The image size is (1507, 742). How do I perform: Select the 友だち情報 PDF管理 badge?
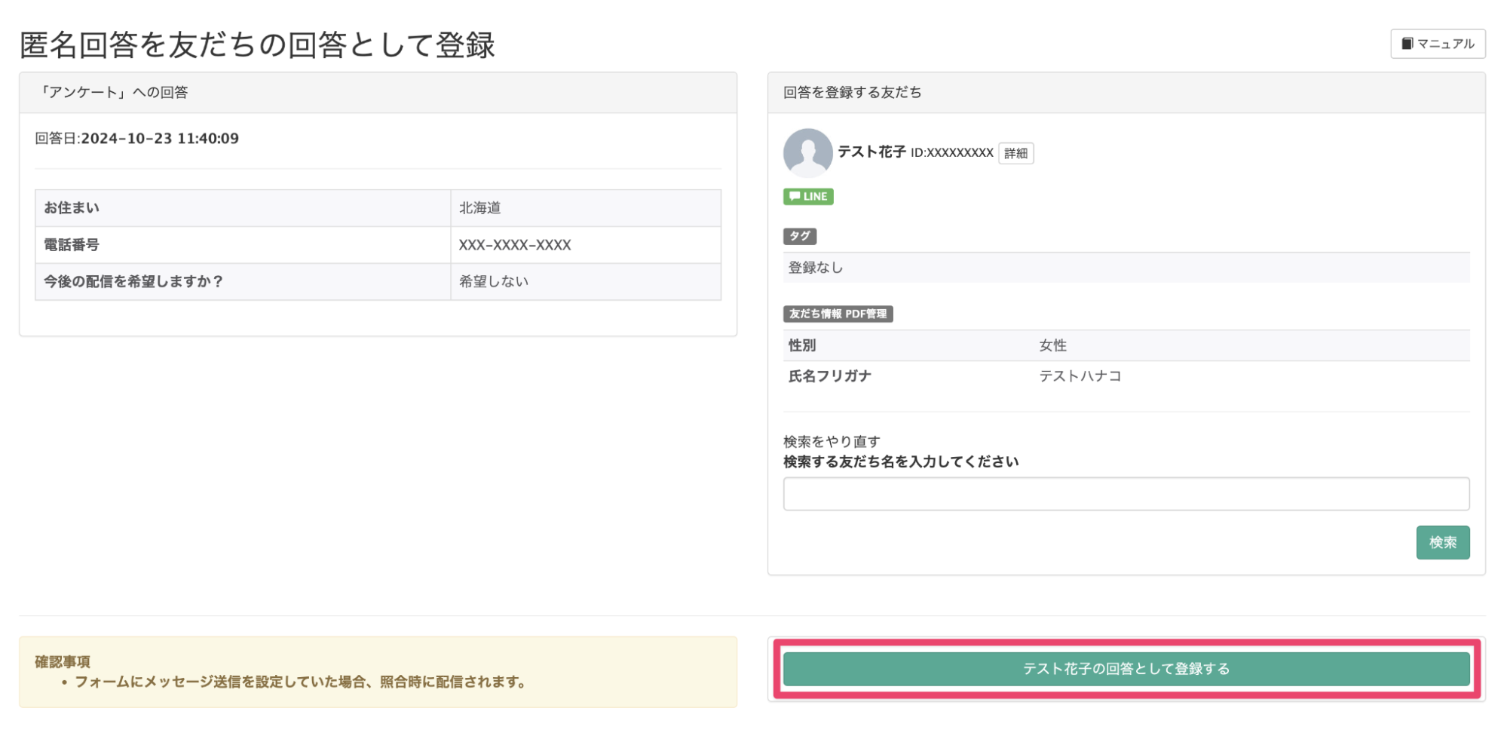pyautogui.click(x=838, y=314)
